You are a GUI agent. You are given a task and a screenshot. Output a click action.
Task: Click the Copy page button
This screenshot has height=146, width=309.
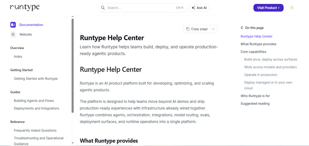click(197, 29)
